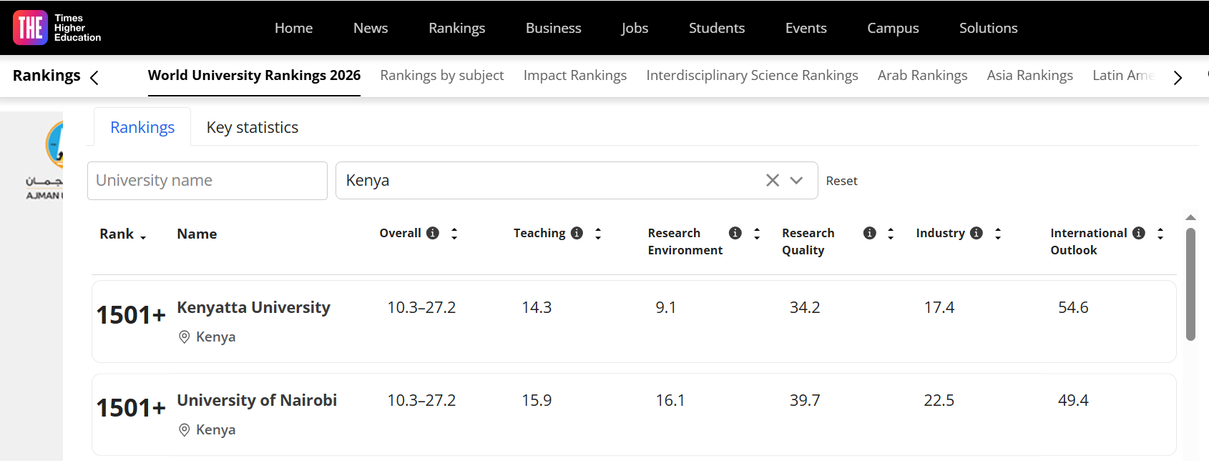The width and height of the screenshot is (1209, 468).
Task: Open Interdisciplinary Science Rankings
Action: 752,75
